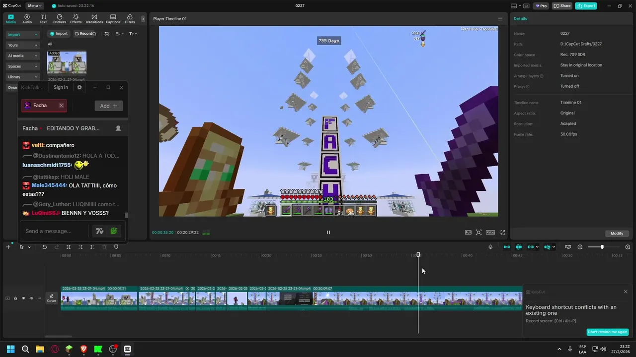Remove the Facha chat tab
Viewport: 636px width, 357px height.
61,106
